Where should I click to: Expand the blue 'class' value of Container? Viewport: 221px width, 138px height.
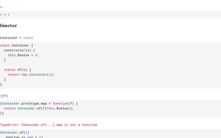(x=28, y=38)
